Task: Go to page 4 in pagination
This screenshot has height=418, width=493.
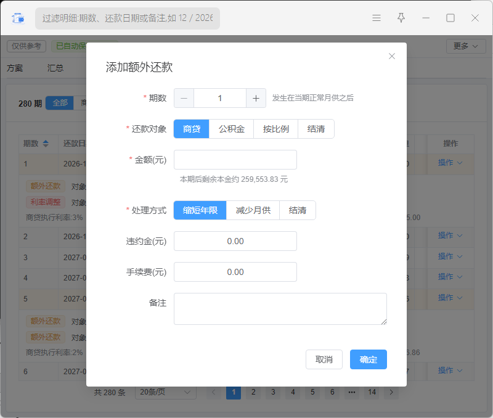Action: (x=293, y=392)
